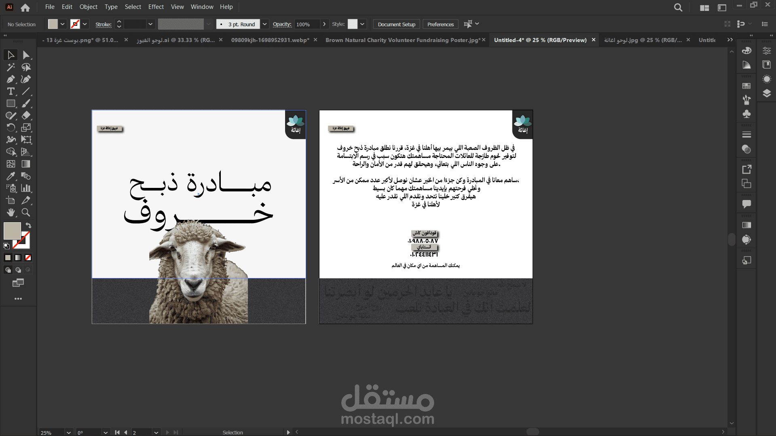Click the Document Setup button
The width and height of the screenshot is (776, 436).
396,24
